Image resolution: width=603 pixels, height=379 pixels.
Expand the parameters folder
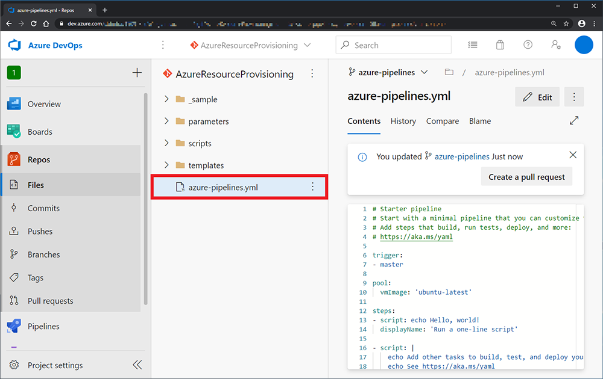166,121
